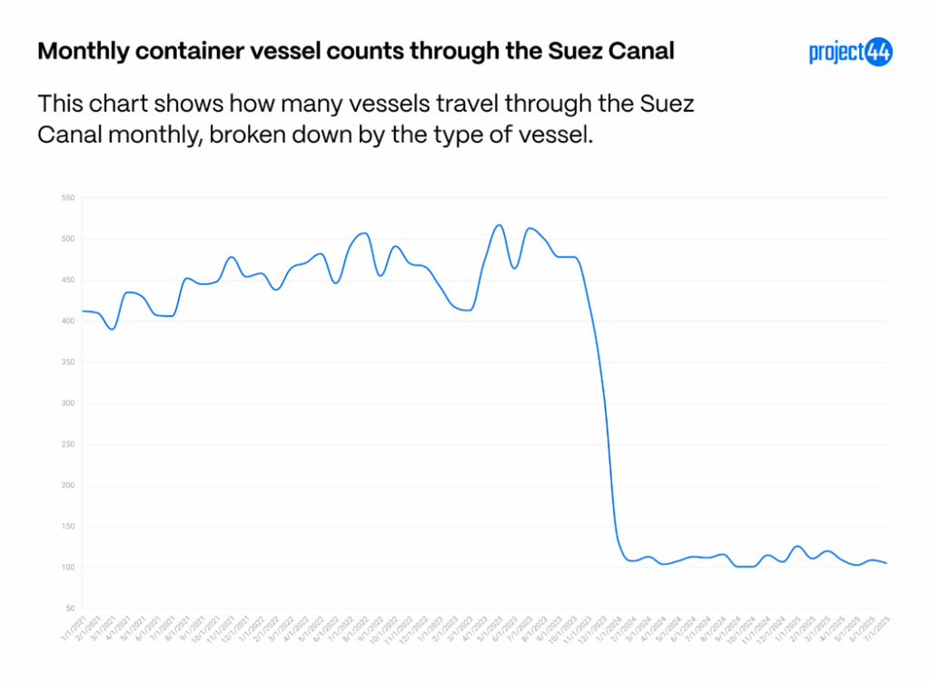This screenshot has height=682, width=930.
Task: Click the 250 y-axis label
Action: click(68, 444)
